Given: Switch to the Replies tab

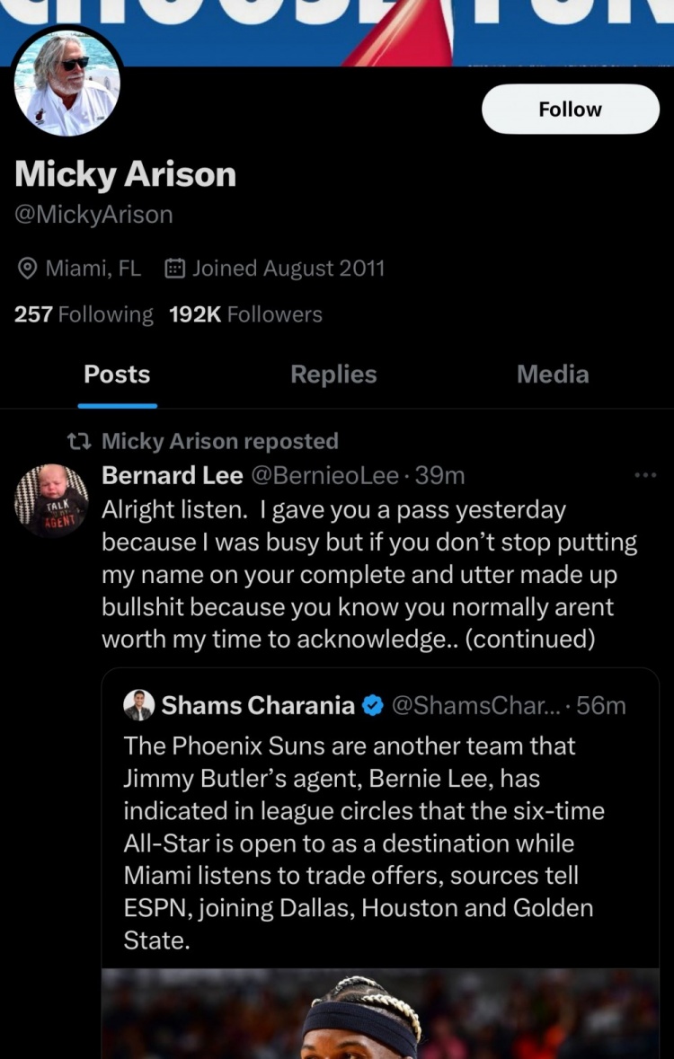Looking at the screenshot, I should click(333, 375).
